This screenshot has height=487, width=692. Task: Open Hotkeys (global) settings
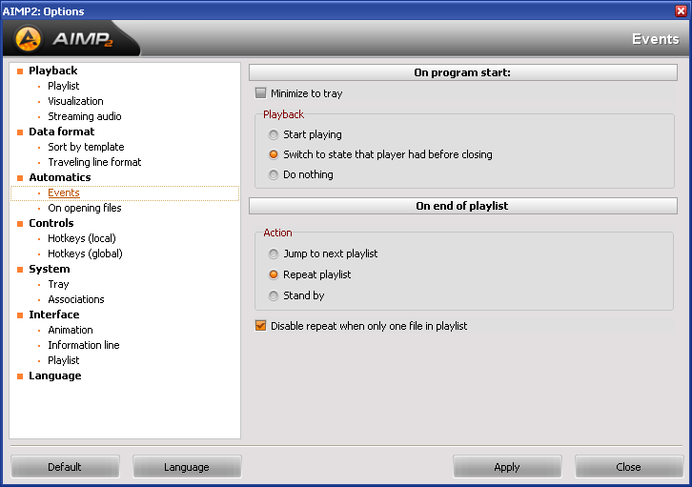click(x=85, y=254)
